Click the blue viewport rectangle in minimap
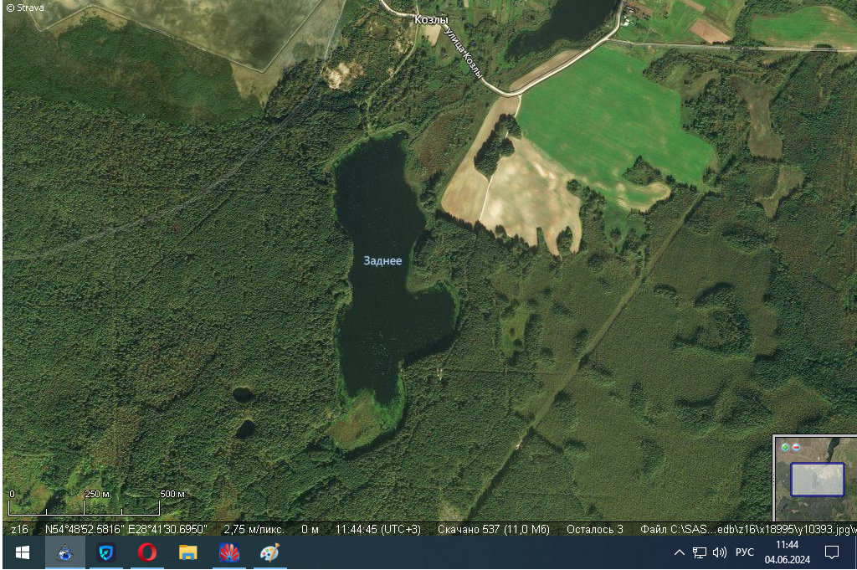The width and height of the screenshot is (857, 570). click(817, 480)
